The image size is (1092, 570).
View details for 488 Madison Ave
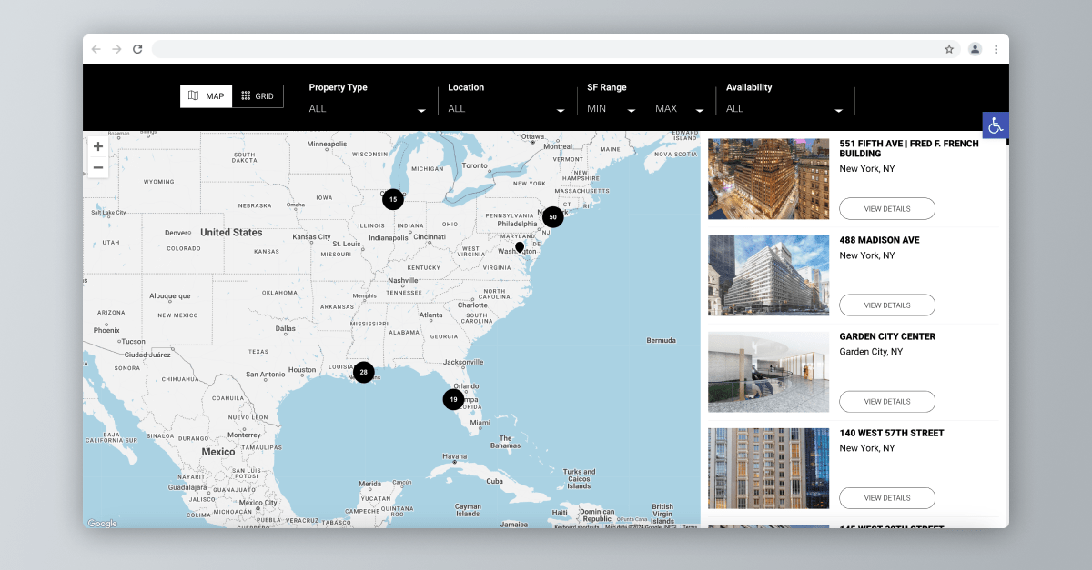(x=887, y=305)
